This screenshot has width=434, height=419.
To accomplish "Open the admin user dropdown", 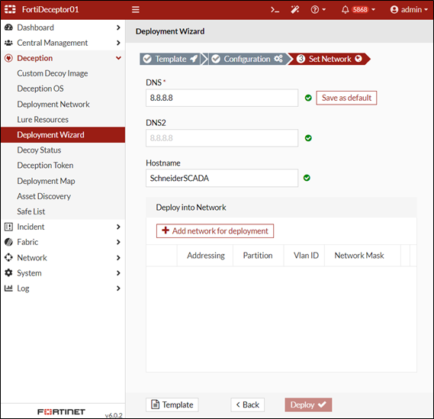I will [x=409, y=10].
